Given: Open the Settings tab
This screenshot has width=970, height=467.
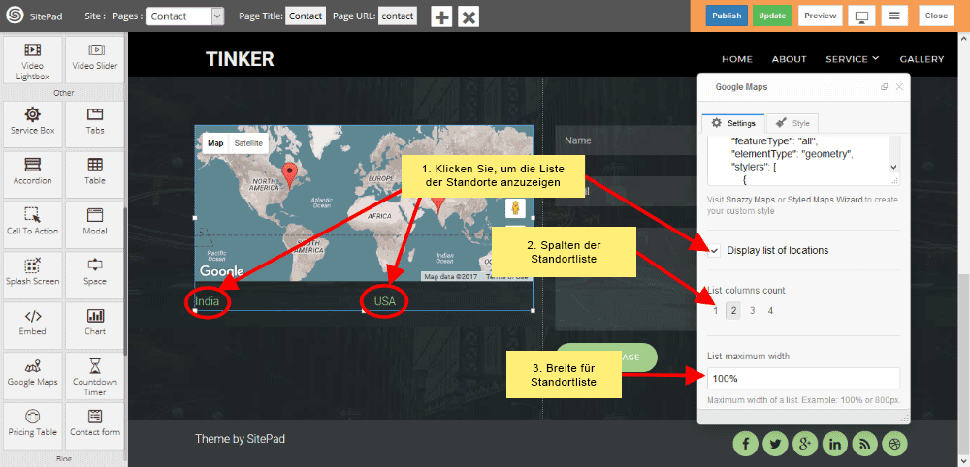Looking at the screenshot, I should tap(733, 123).
